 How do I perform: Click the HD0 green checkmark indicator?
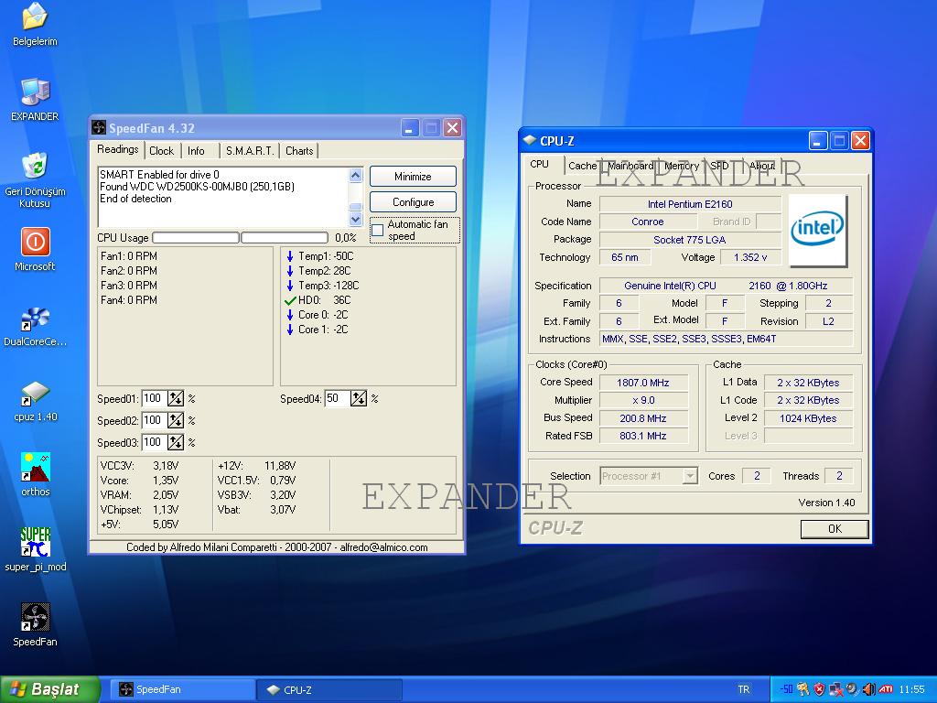pyautogui.click(x=290, y=300)
